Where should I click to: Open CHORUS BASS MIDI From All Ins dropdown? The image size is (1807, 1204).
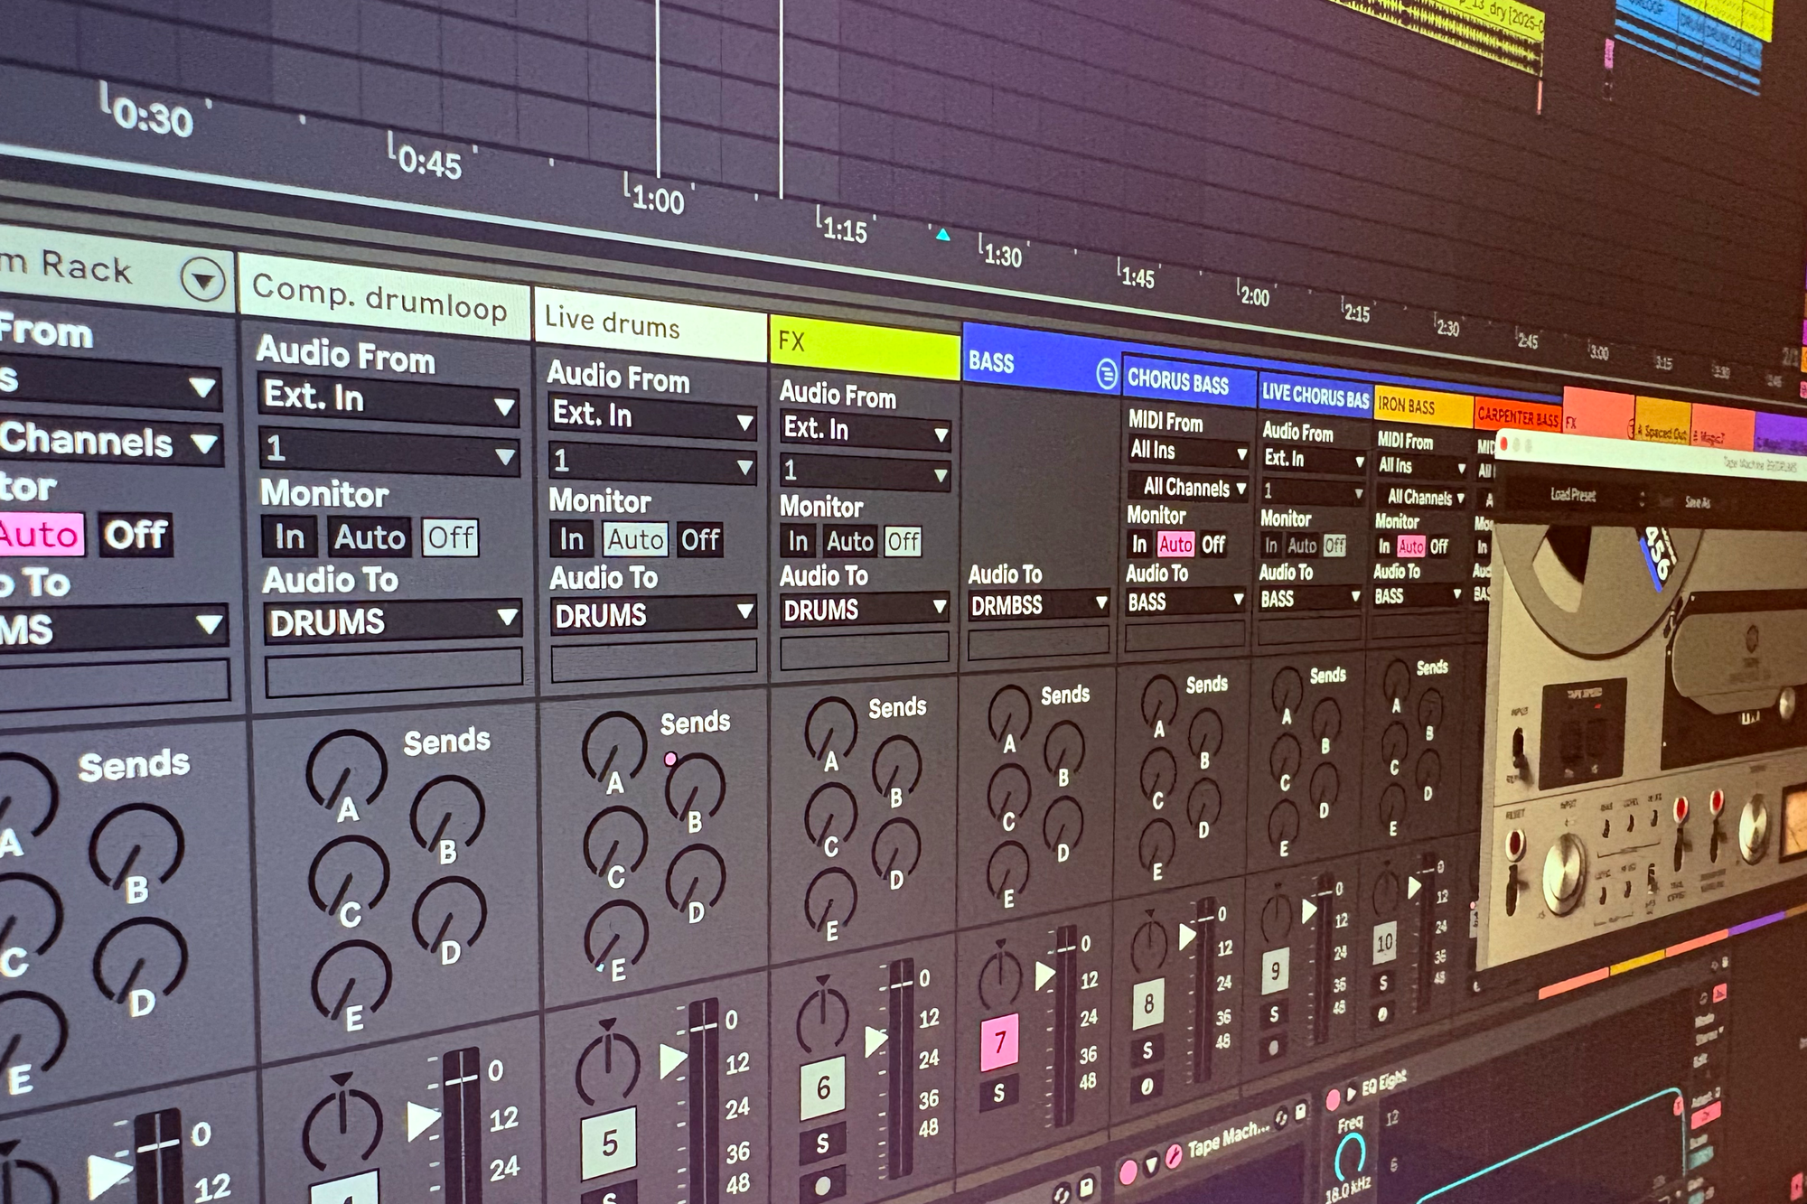pyautogui.click(x=1187, y=451)
